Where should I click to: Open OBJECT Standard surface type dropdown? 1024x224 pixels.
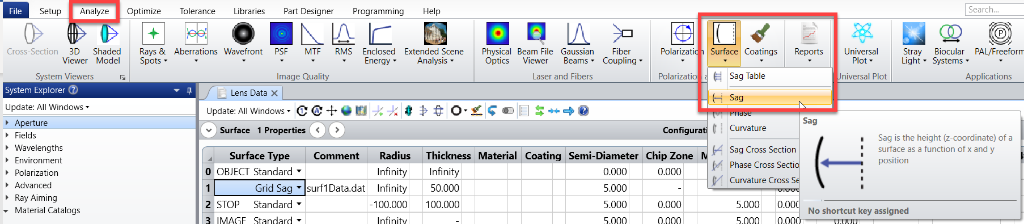(x=299, y=171)
